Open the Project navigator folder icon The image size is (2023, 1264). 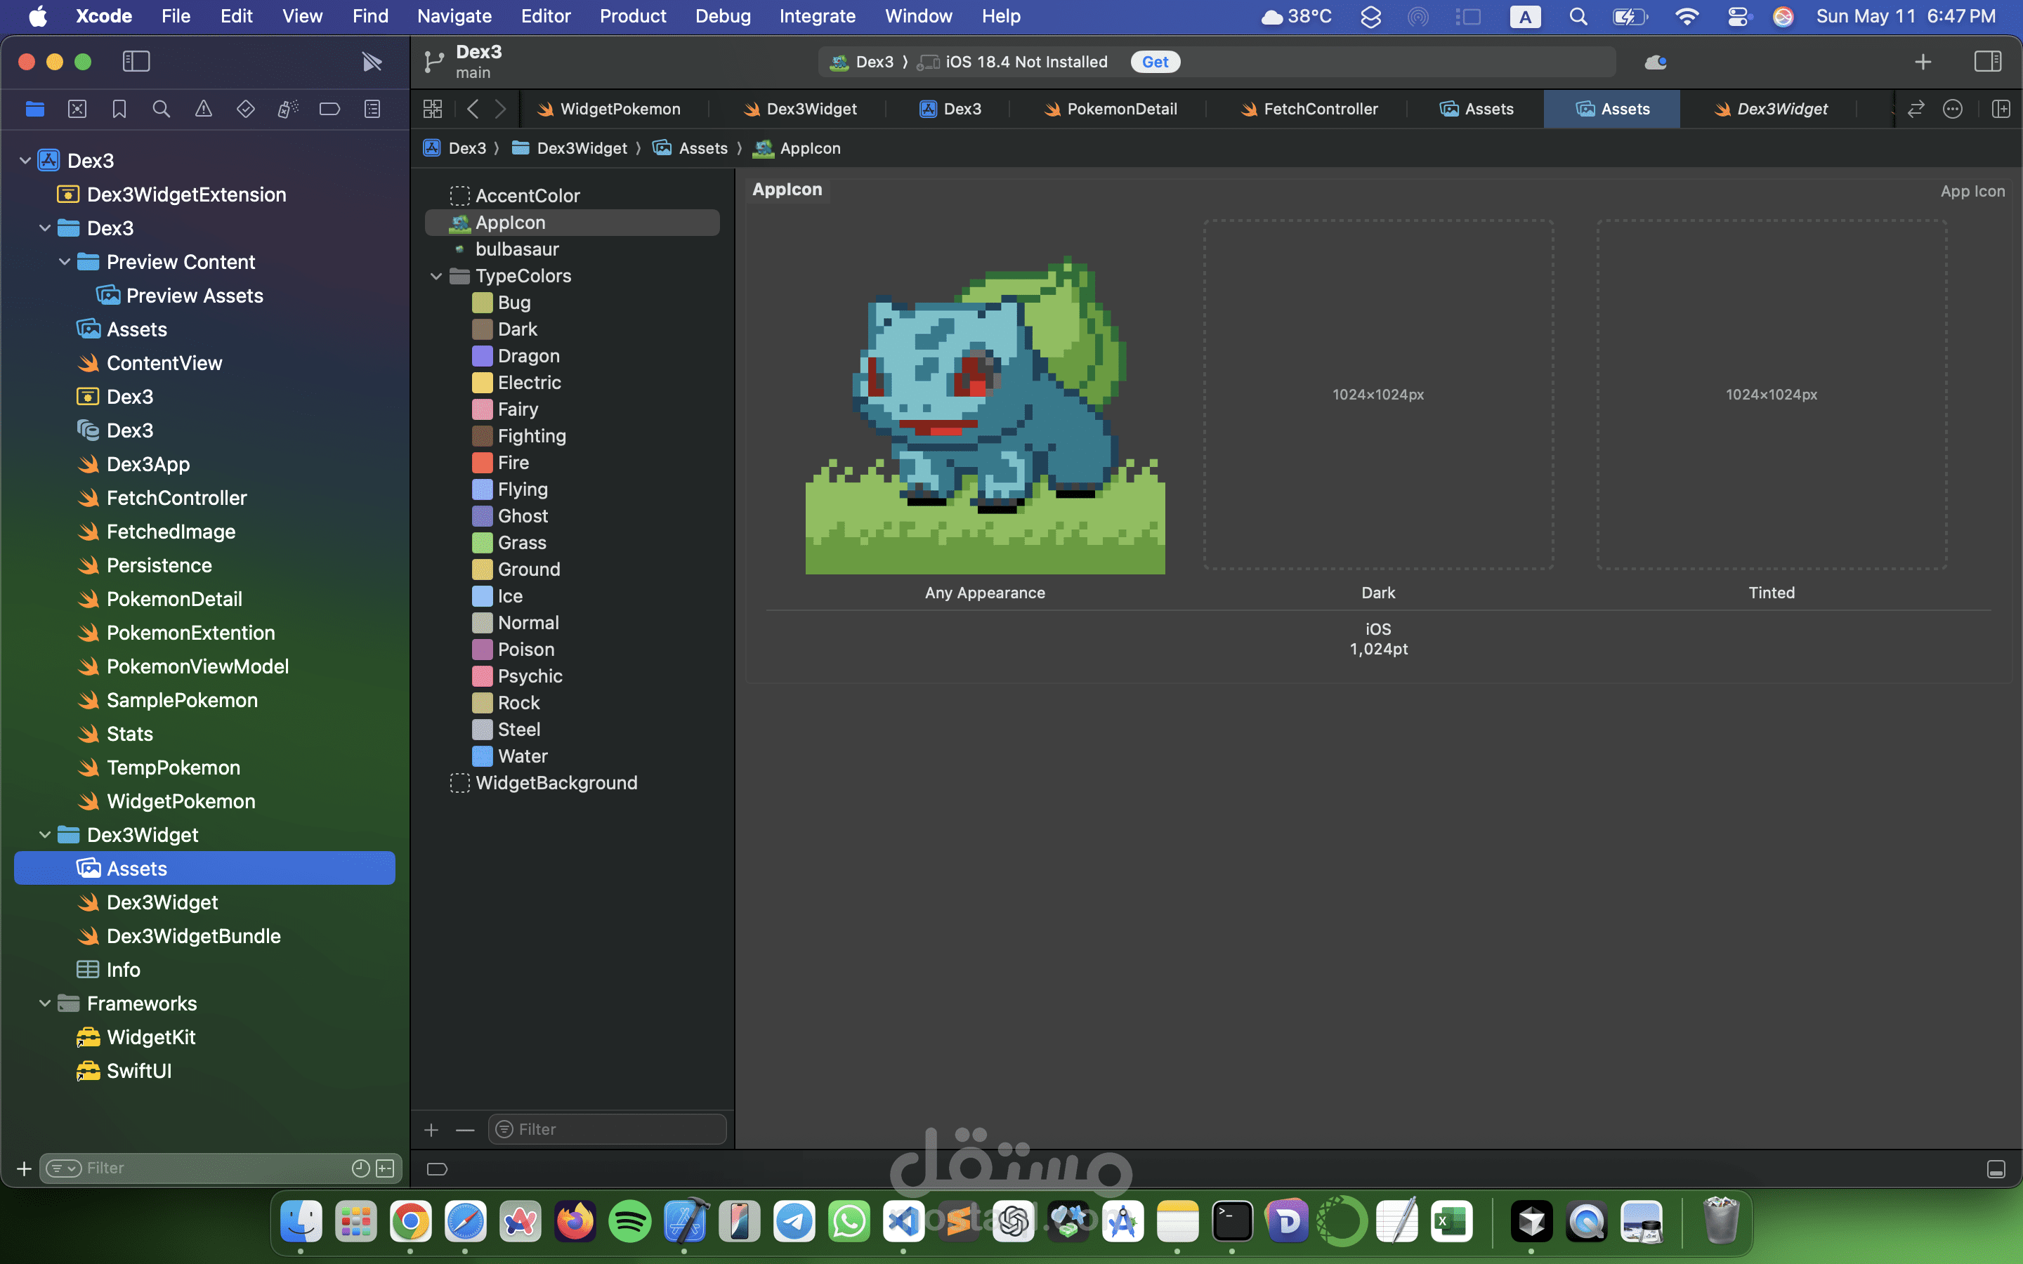click(x=35, y=109)
